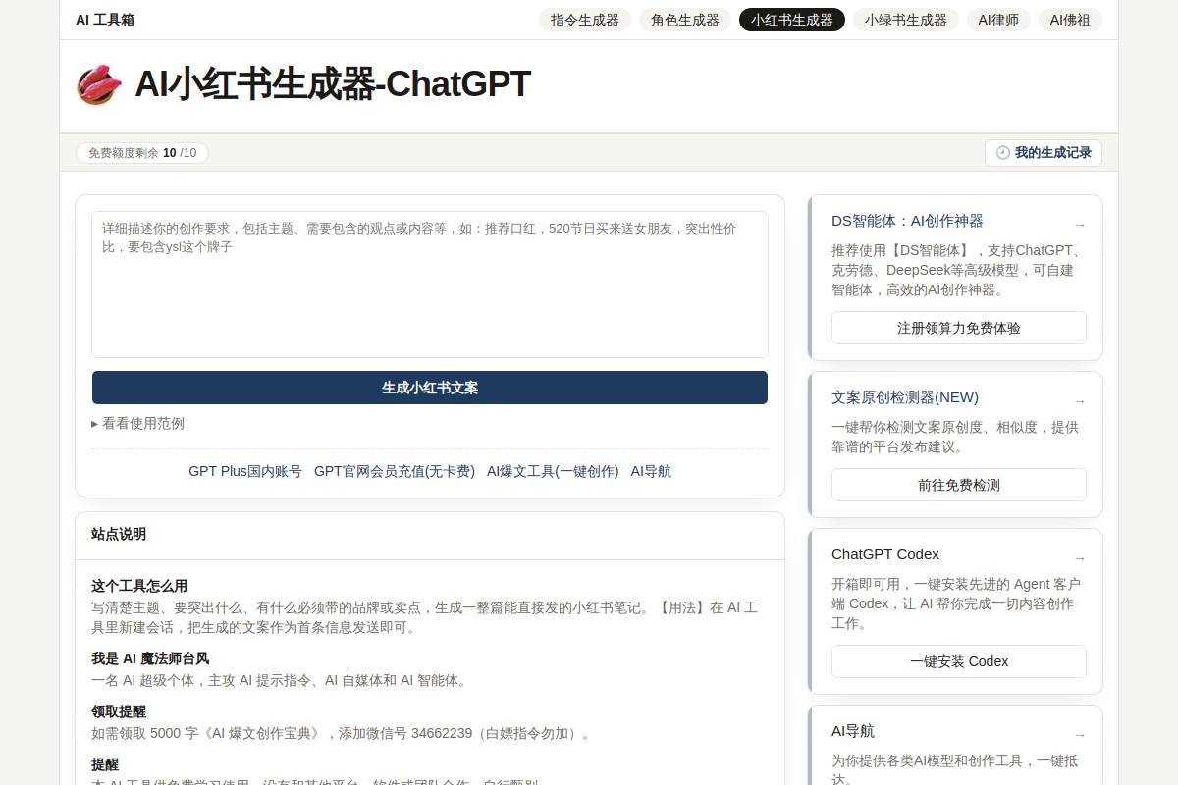Image resolution: width=1178 pixels, height=785 pixels.
Task: Open 我的生成记录 button
Action: click(x=1044, y=153)
